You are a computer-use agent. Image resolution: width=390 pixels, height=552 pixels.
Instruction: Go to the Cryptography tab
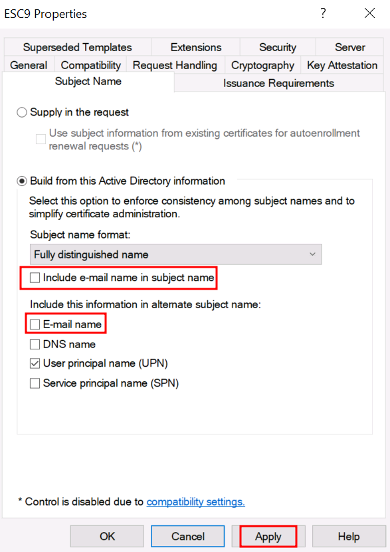click(x=262, y=65)
